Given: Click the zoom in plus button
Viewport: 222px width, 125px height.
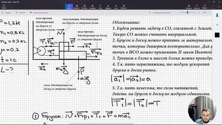Looking at the screenshot, I should pos(199,12).
